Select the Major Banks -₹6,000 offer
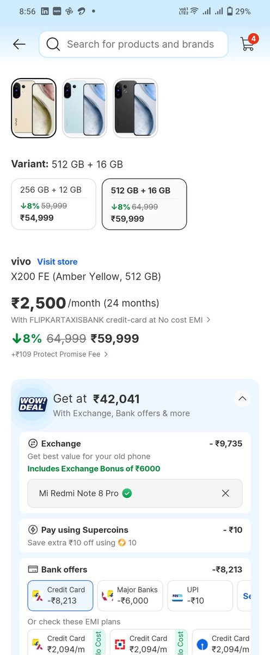270x655 pixels. [x=130, y=595]
